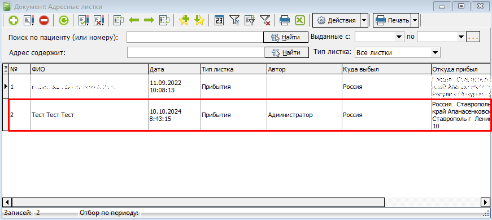The image size is (492, 220).
Task: Click the Откуда прибыл address cell in row 2
Action: pos(461,115)
